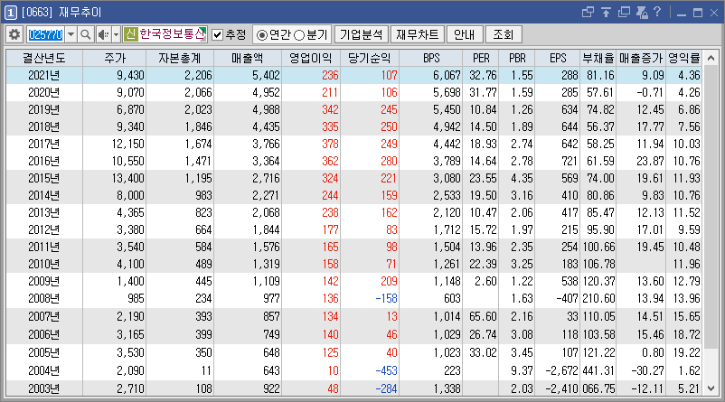Click the 부채율 column header
The image size is (725, 402).
pos(598,58)
